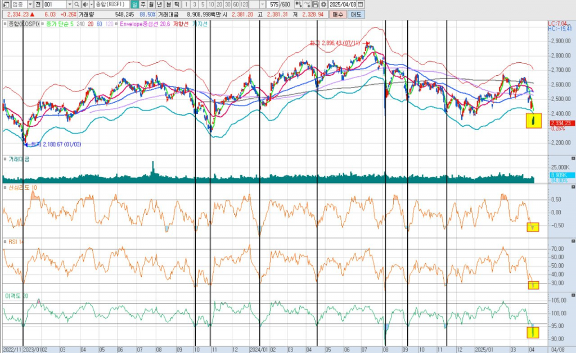
Task: Toggle daily (일) chart period
Action: [134, 4]
